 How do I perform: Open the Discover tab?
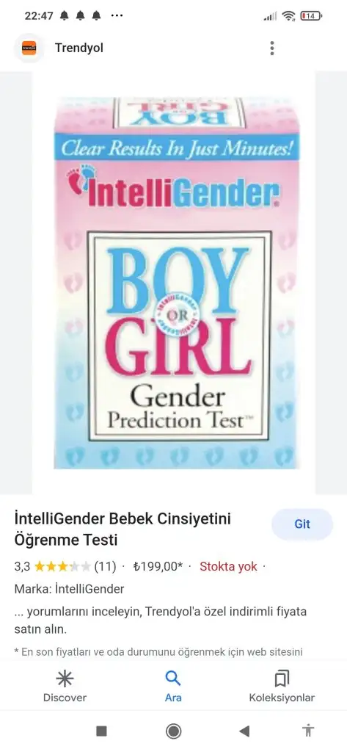(65, 687)
